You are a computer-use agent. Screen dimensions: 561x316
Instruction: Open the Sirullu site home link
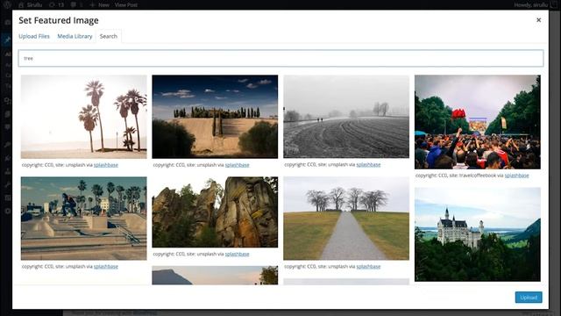[x=31, y=4]
